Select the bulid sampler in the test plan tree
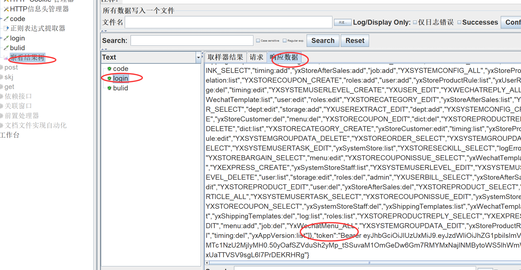 (17, 48)
